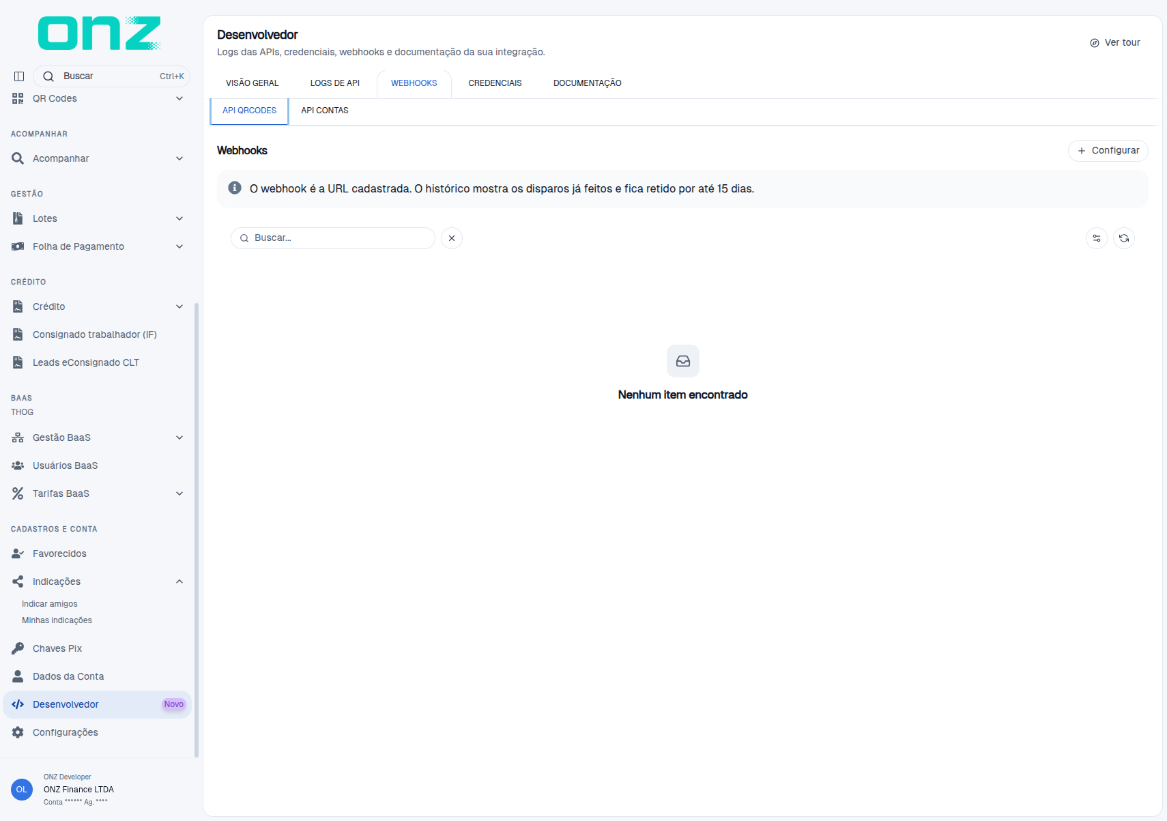This screenshot has height=821, width=1167.
Task: Expand the Folha de Pagamento chevron
Action: coord(179,246)
